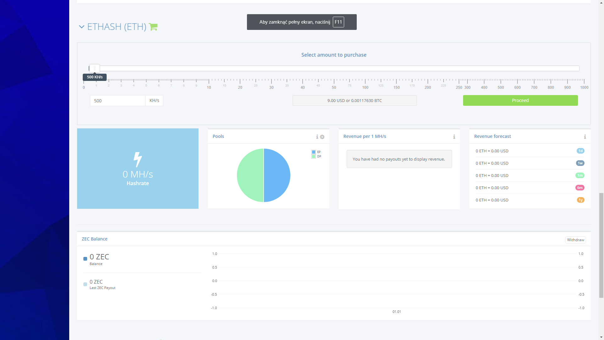The height and width of the screenshot is (340, 604).
Task: Toggle the ZEC Balance series marker
Action: (x=85, y=259)
